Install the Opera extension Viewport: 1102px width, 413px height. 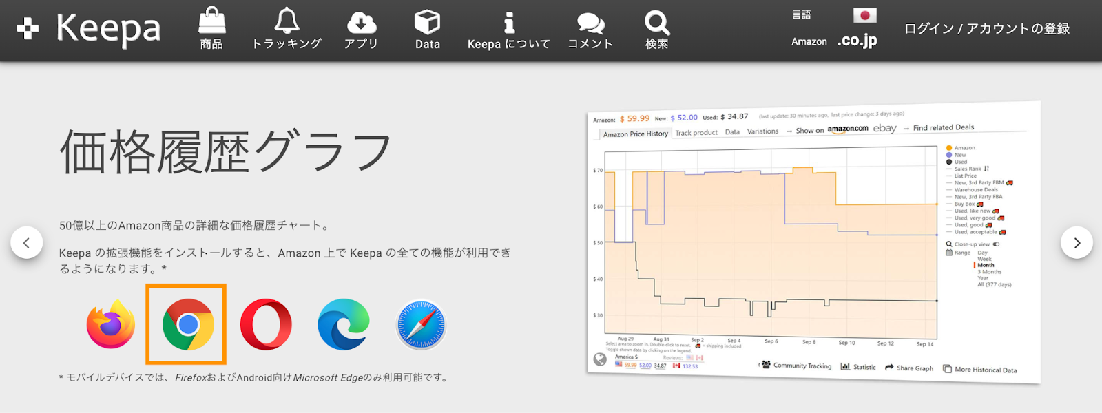click(266, 324)
